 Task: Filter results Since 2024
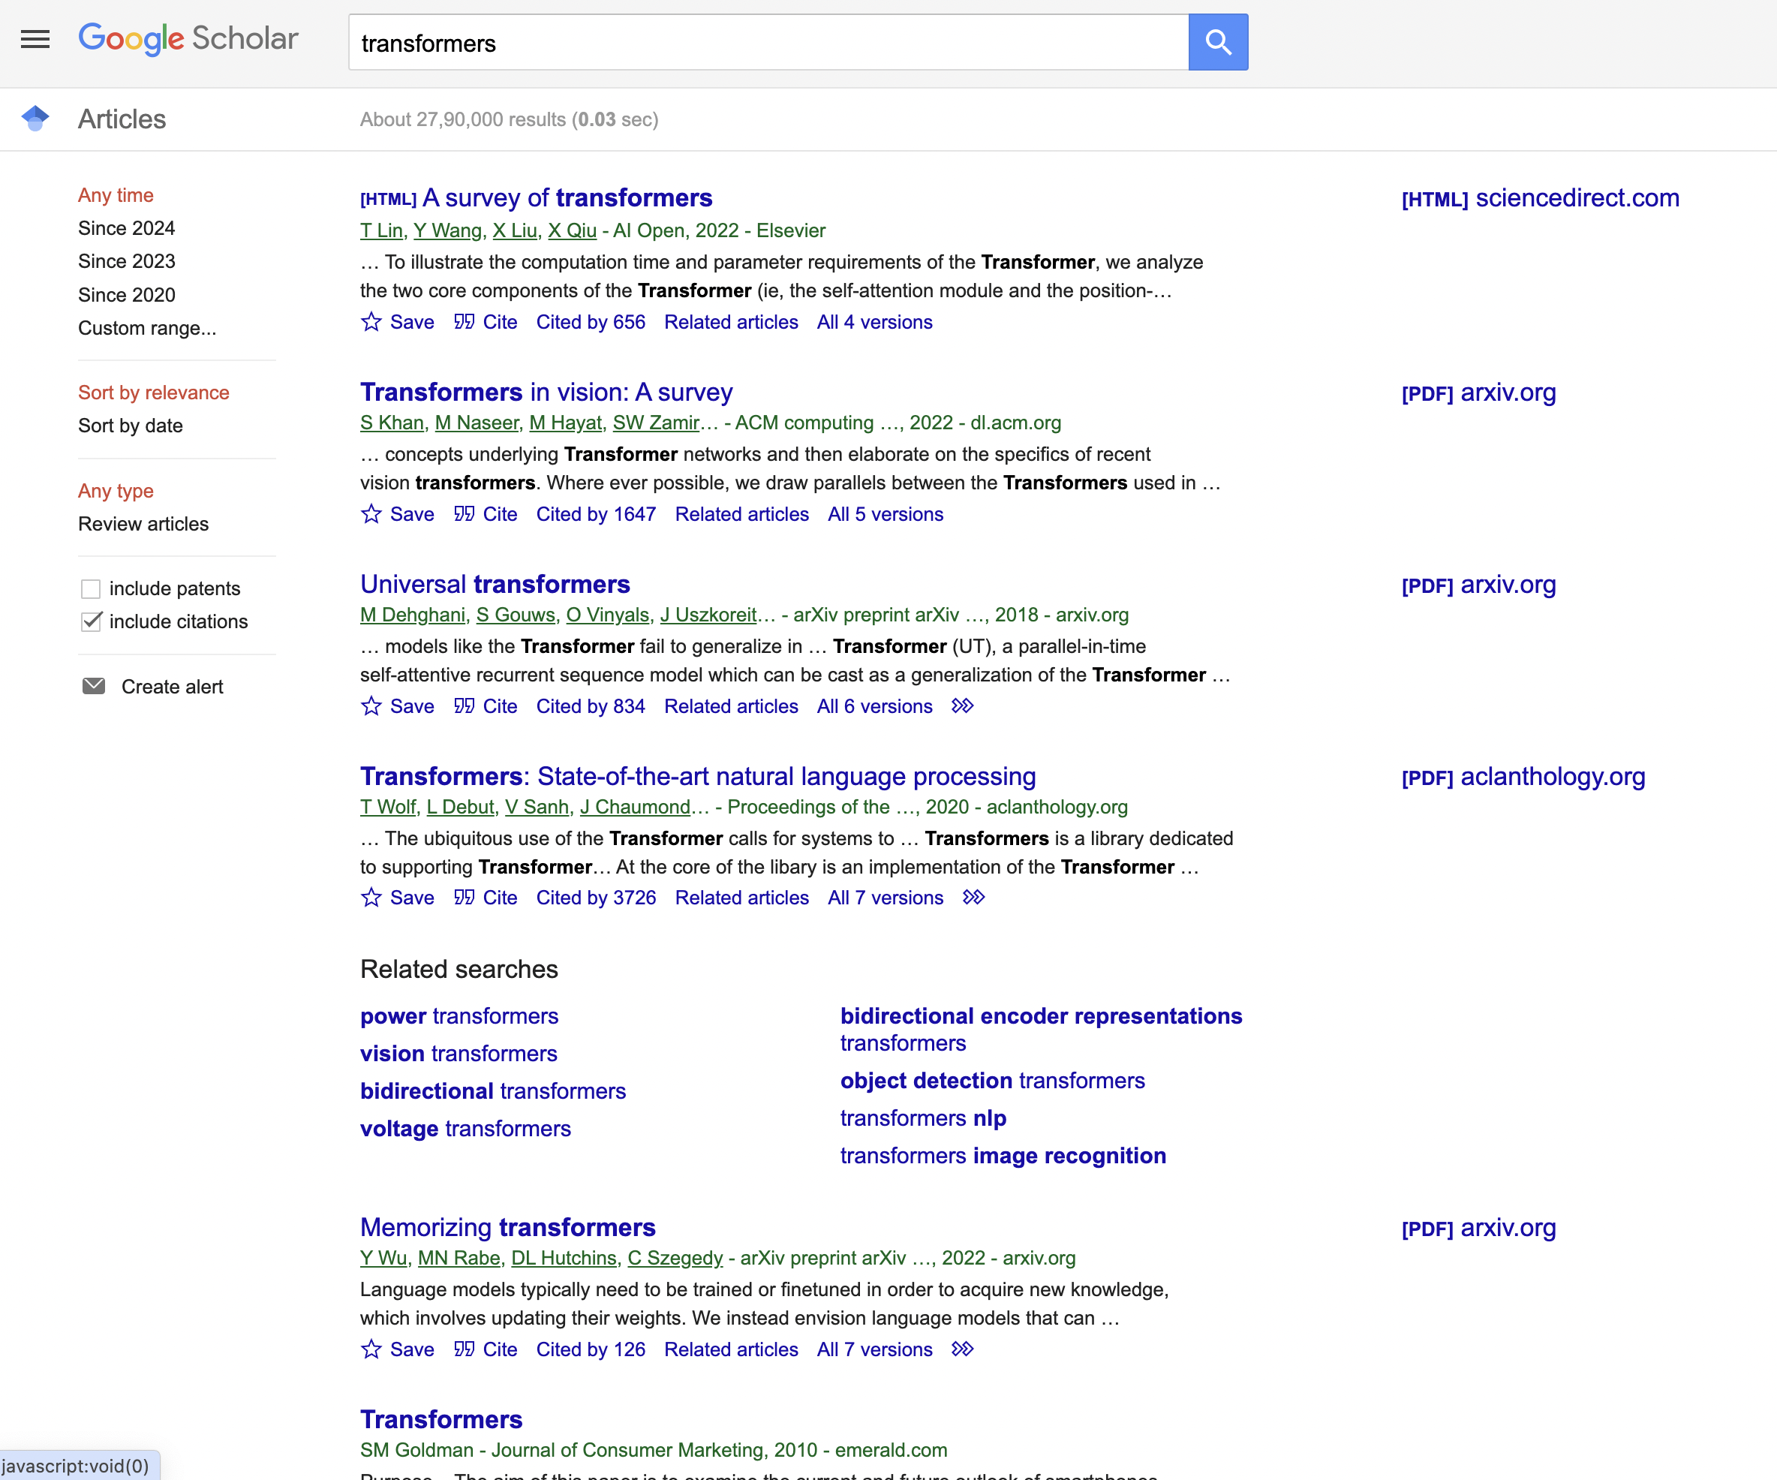pyautogui.click(x=126, y=228)
